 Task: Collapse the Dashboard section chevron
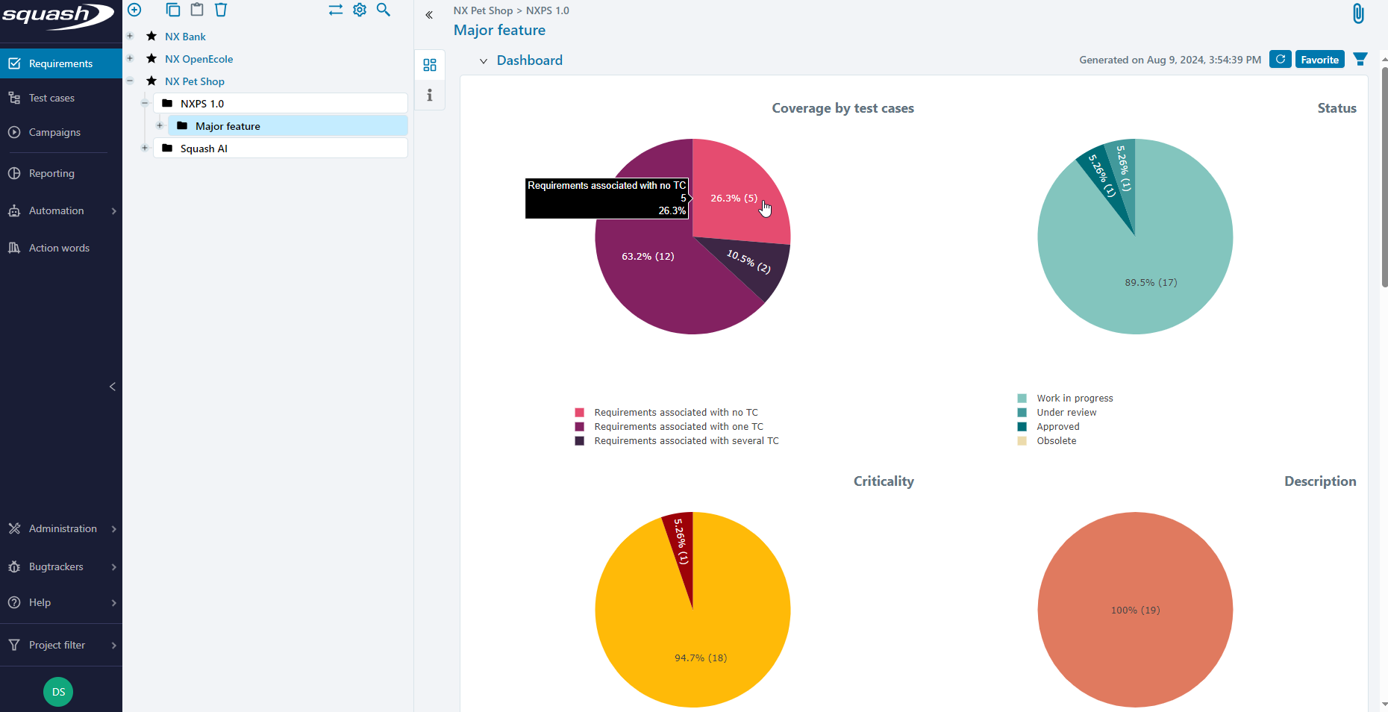click(483, 61)
